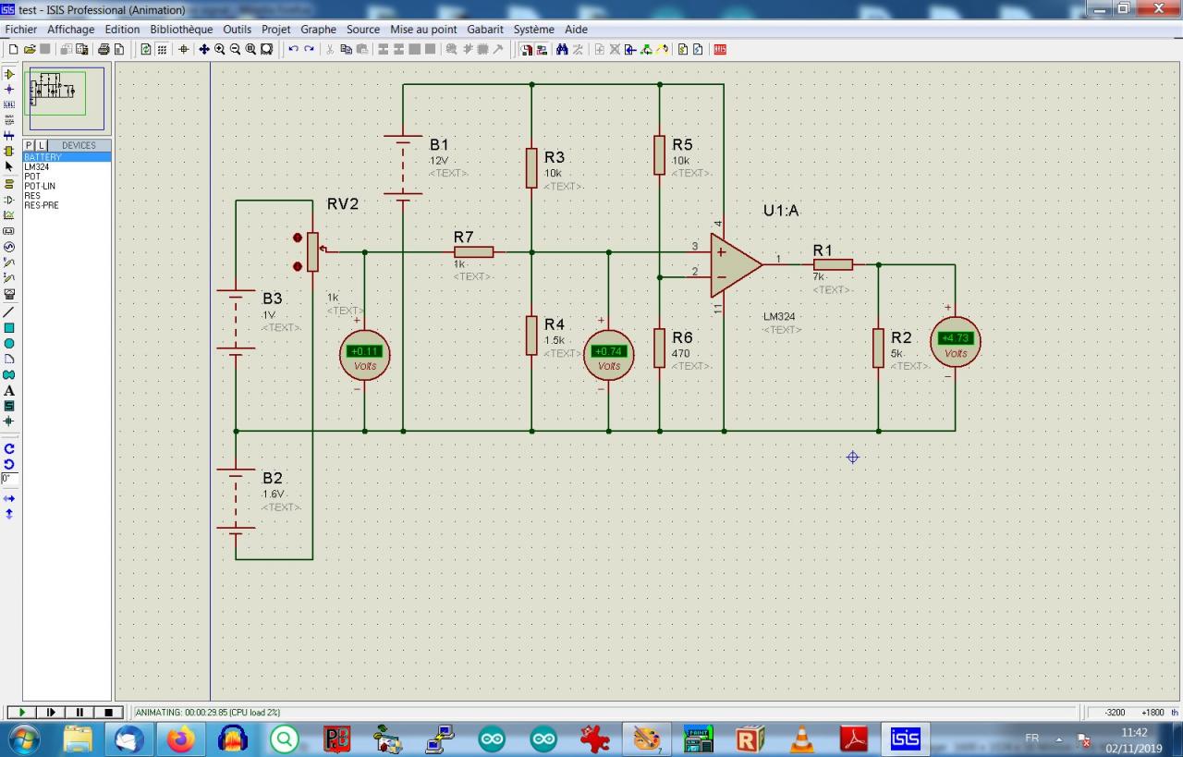Click the horizontal mirror flip icon
This screenshot has height=757, width=1183.
[x=9, y=498]
